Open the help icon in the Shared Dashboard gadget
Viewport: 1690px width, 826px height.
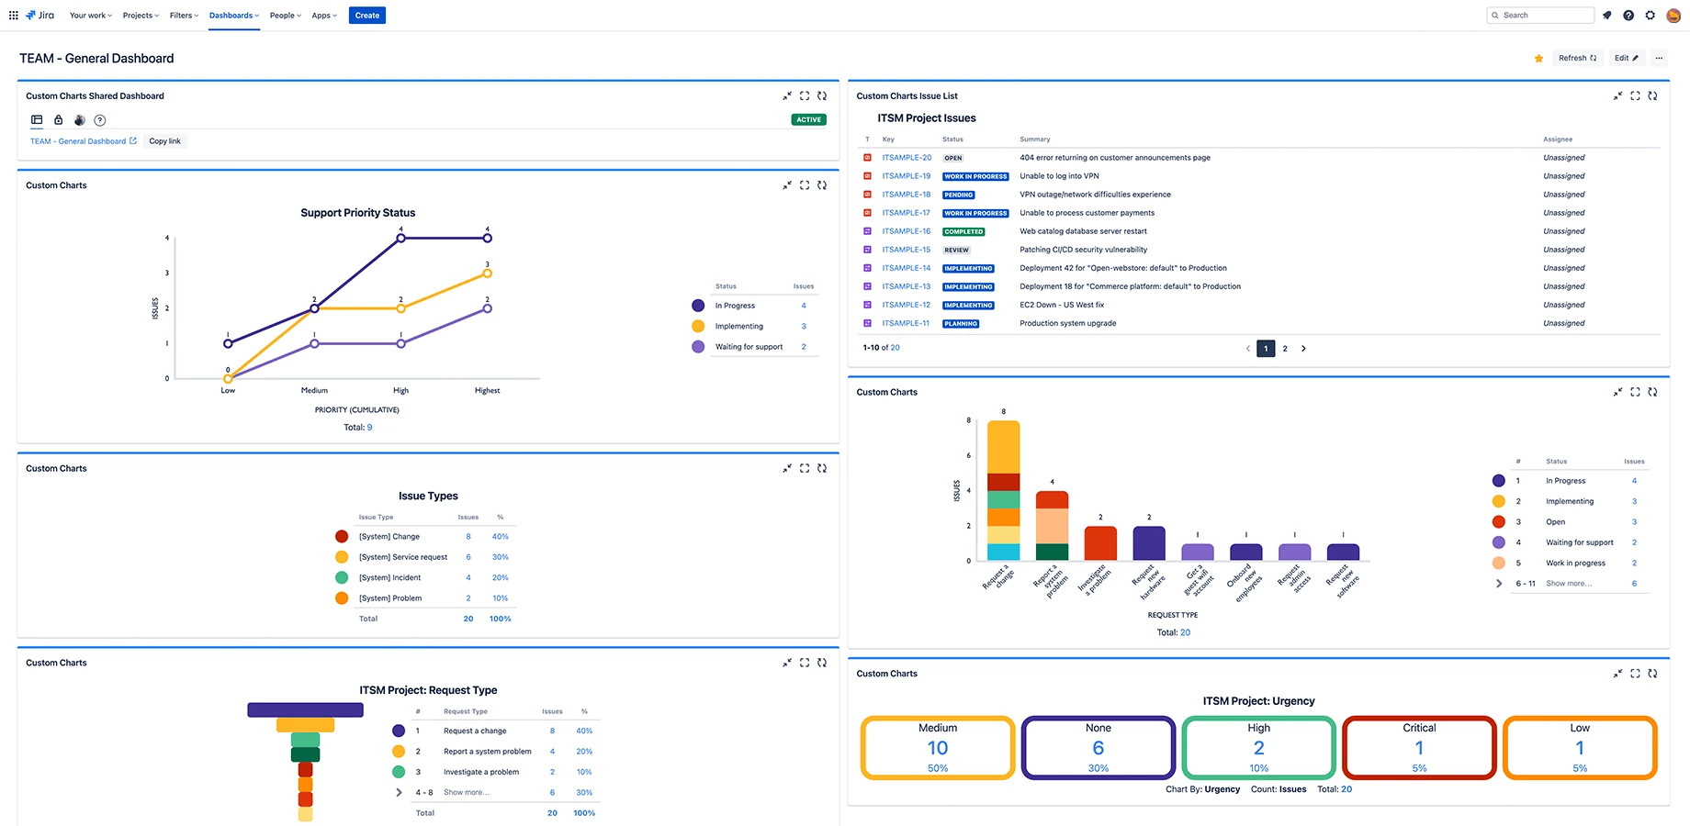100,119
